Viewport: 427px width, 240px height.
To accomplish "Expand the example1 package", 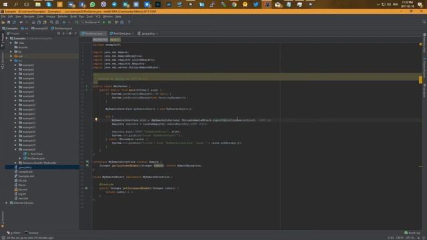I will tap(15, 65).
